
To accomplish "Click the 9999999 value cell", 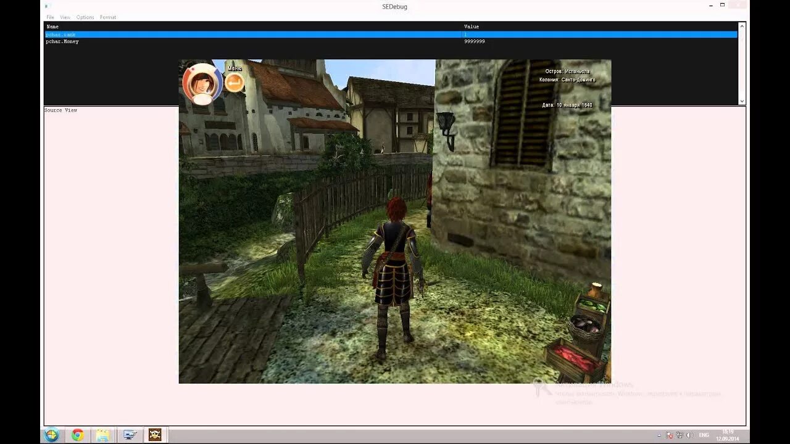I will tap(474, 41).
